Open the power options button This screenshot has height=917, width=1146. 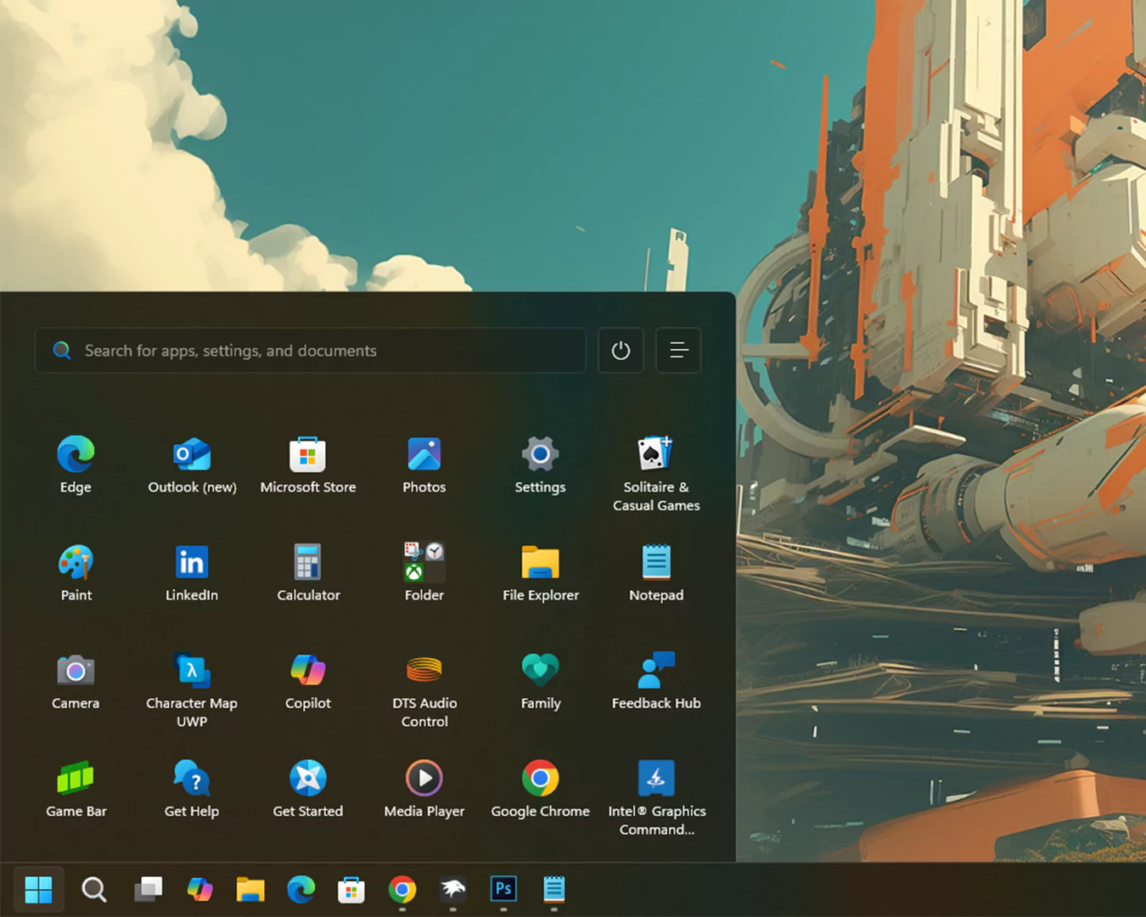(621, 351)
